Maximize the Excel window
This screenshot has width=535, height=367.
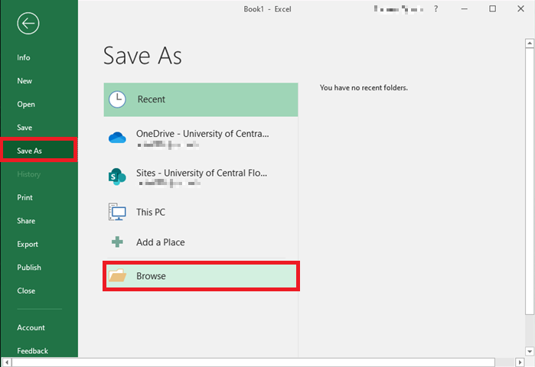tap(492, 9)
